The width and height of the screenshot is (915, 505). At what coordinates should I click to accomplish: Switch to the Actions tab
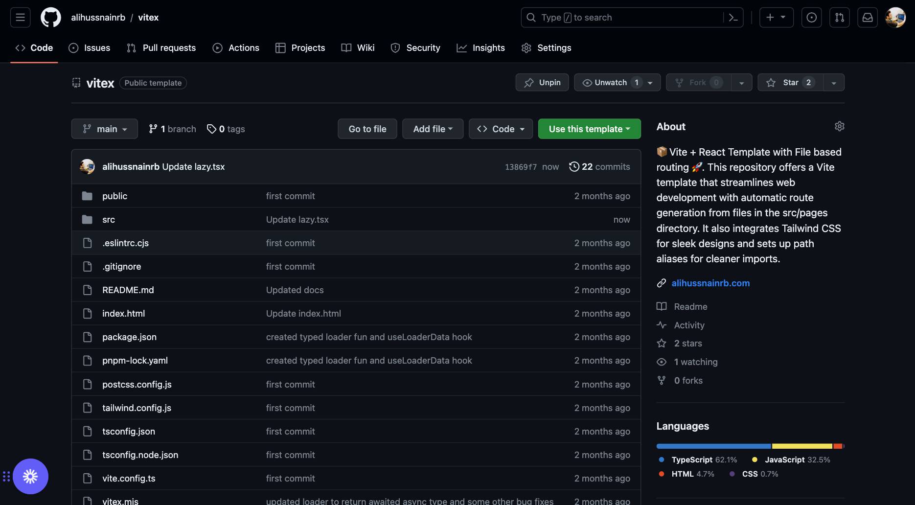coord(236,47)
